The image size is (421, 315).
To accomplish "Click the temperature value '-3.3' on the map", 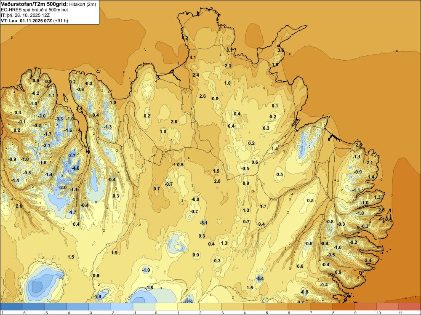I will coord(59,119).
